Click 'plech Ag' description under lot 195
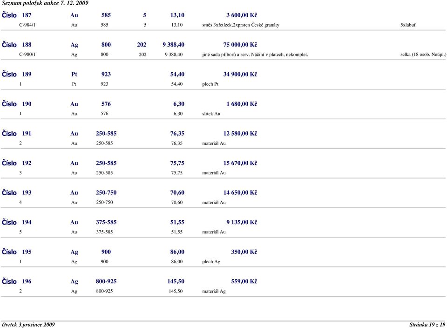The width and height of the screenshot is (447, 328). [211, 261]
